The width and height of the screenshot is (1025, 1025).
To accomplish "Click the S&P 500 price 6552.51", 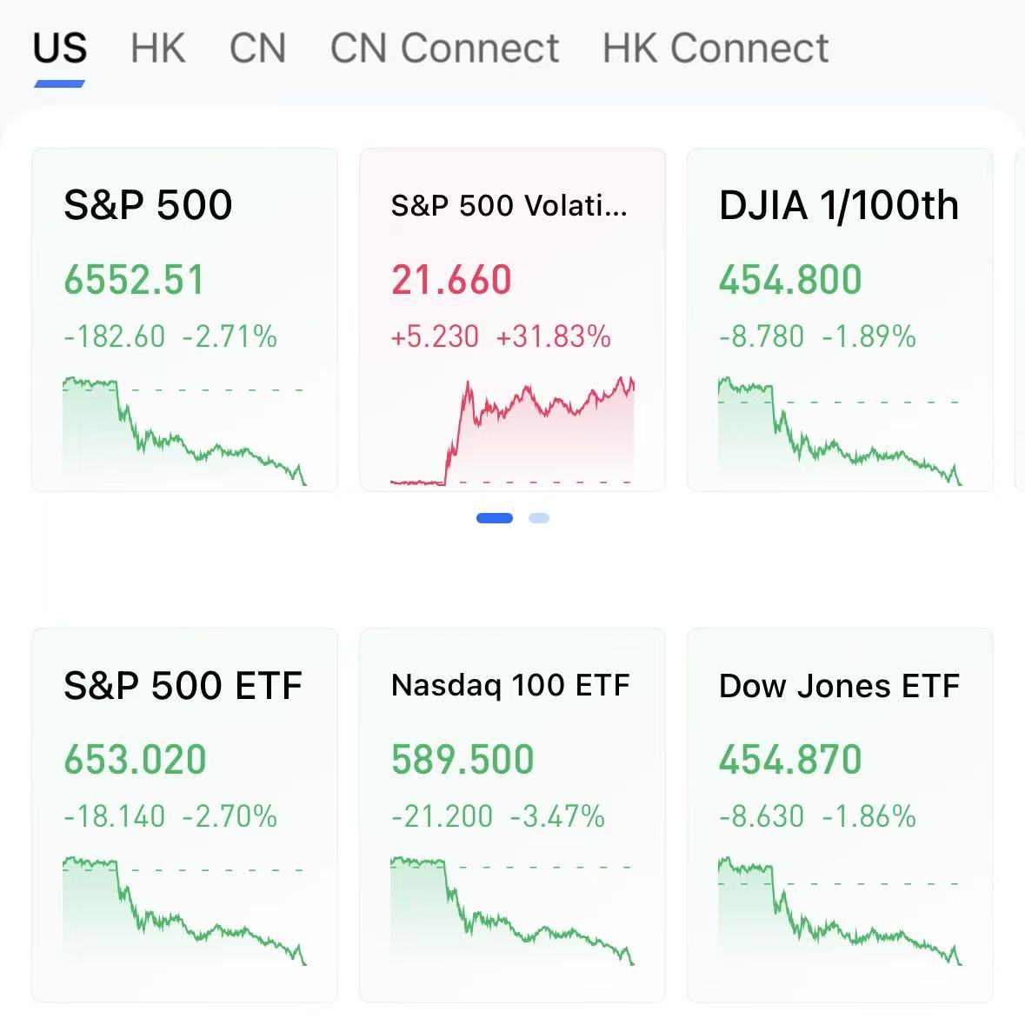I will [135, 280].
